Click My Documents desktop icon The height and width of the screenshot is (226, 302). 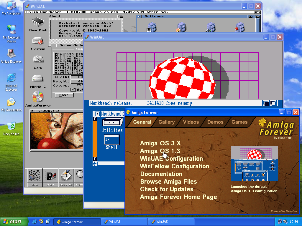[x=11, y=104]
